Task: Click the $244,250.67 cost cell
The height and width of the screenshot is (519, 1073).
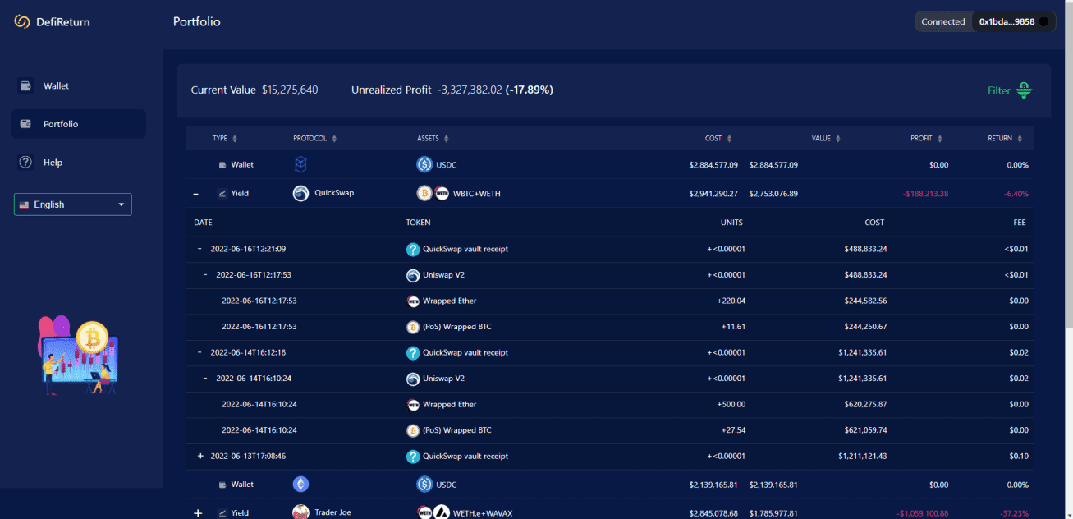Action: click(x=865, y=327)
